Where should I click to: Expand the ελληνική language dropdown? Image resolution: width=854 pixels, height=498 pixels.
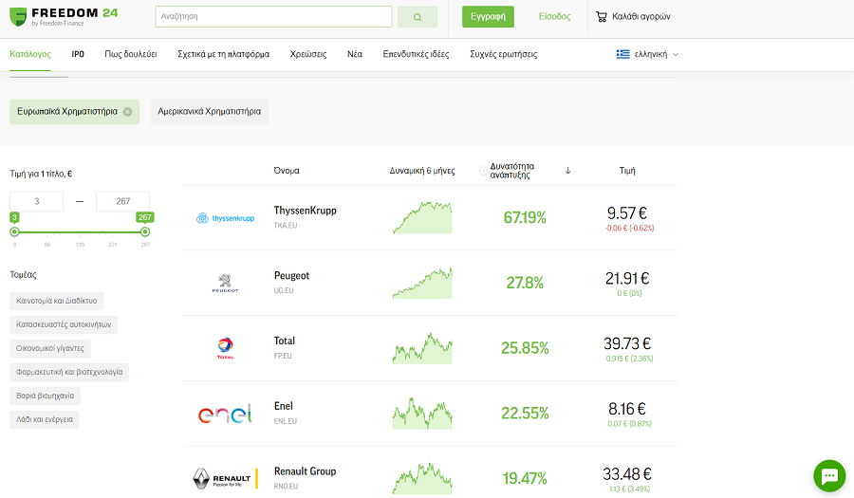coord(648,54)
